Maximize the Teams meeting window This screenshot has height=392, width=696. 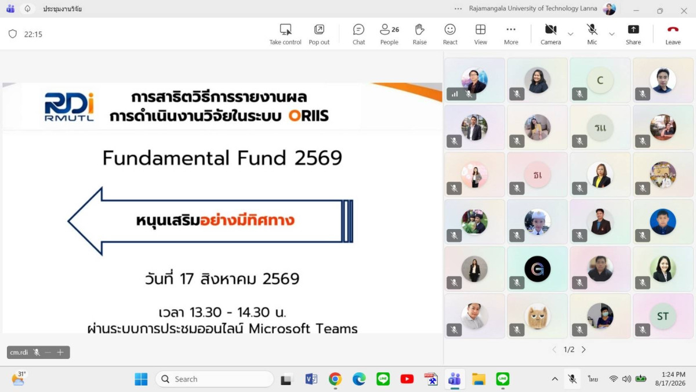click(659, 10)
